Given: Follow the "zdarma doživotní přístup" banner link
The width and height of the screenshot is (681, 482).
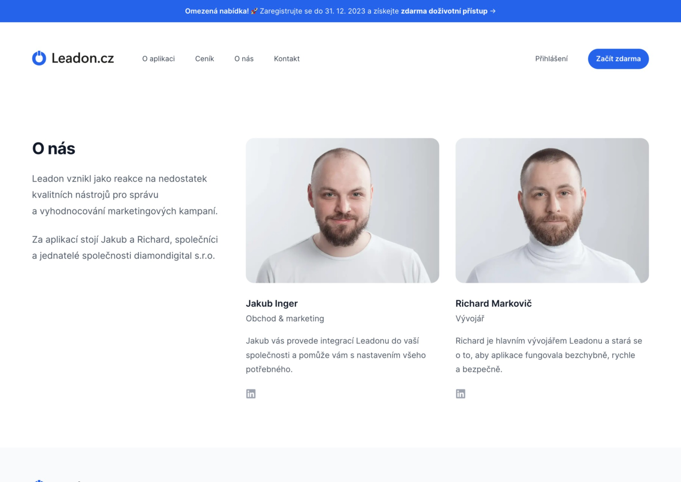Looking at the screenshot, I should click(444, 11).
